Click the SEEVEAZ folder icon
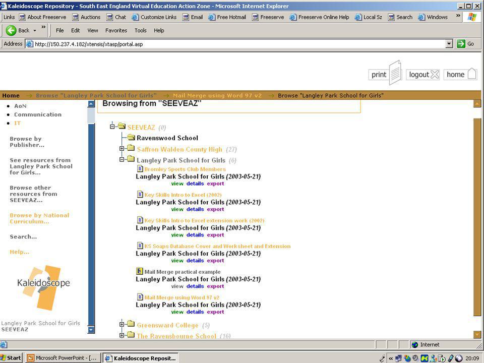The image size is (484, 363). point(122,126)
